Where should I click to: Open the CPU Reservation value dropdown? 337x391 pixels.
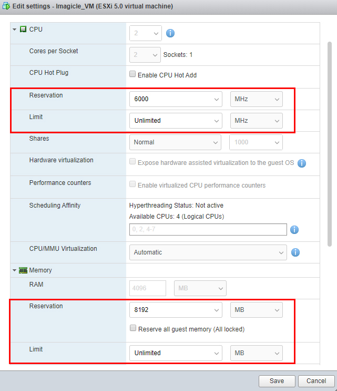coord(176,99)
